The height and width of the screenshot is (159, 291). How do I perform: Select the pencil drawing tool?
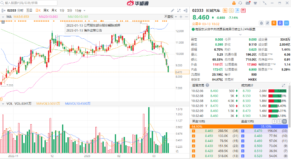[x=172, y=10]
